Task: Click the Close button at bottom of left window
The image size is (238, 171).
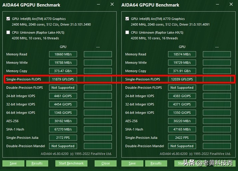Action: click(105, 163)
